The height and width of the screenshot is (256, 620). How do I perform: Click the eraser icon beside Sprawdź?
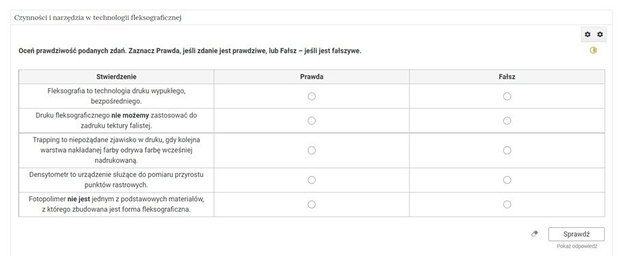pos(535,234)
